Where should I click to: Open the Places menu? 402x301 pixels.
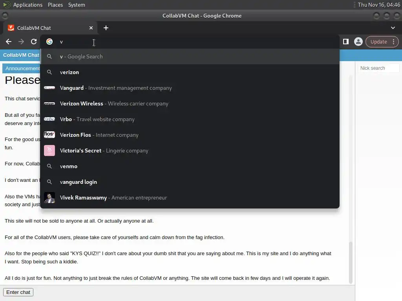click(55, 5)
